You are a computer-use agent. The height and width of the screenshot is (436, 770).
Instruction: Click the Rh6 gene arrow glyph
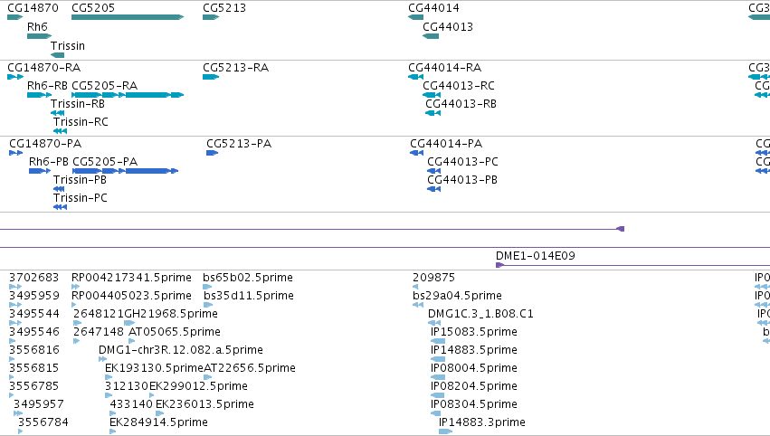pos(39,36)
